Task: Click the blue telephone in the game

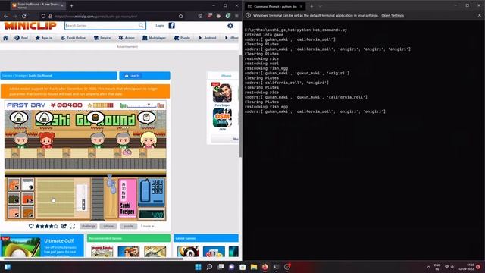Action: click(152, 192)
